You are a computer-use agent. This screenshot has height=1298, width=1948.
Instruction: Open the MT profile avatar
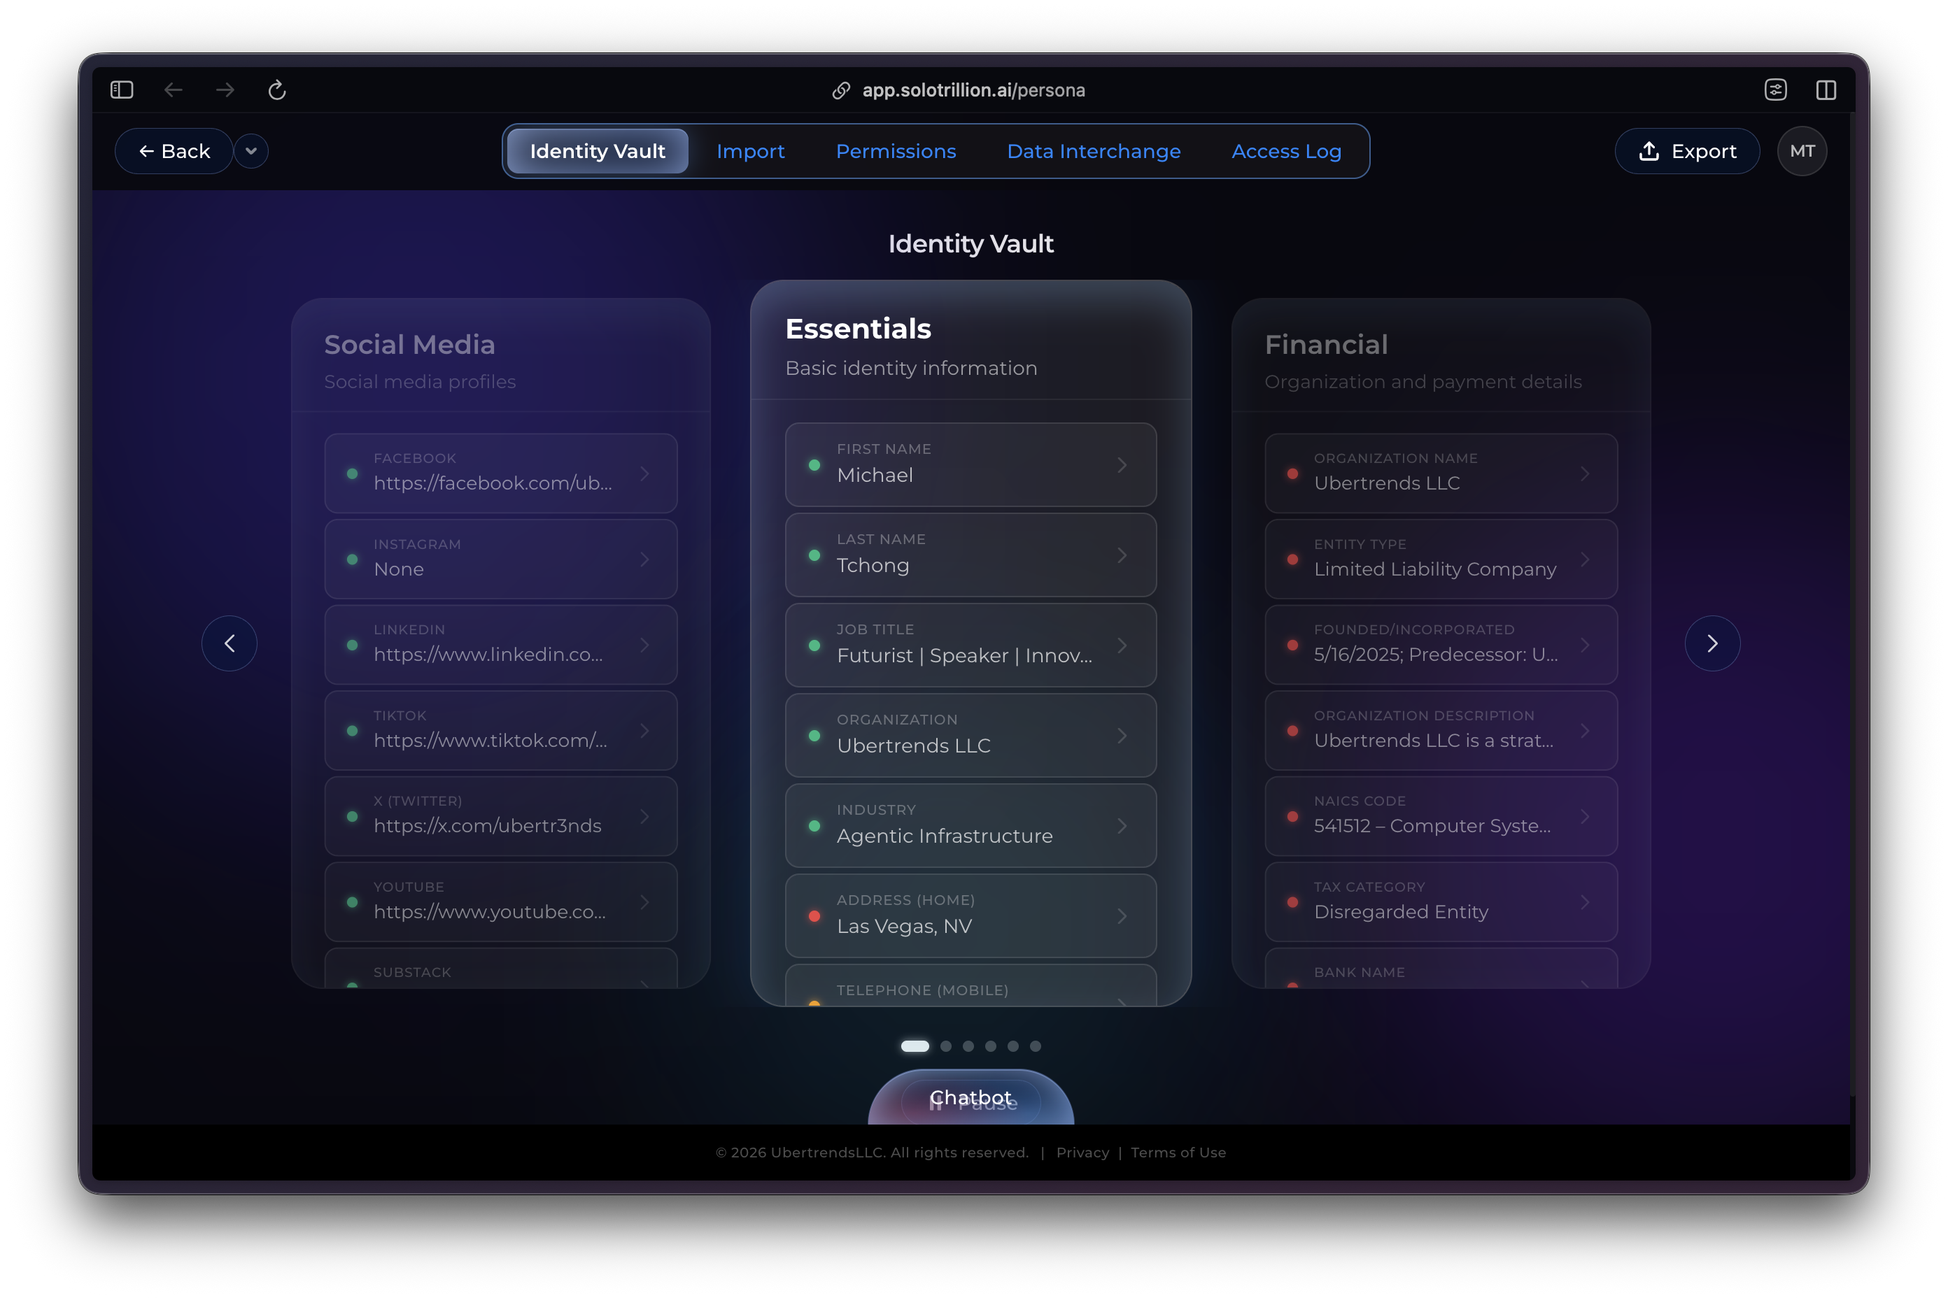(x=1802, y=150)
